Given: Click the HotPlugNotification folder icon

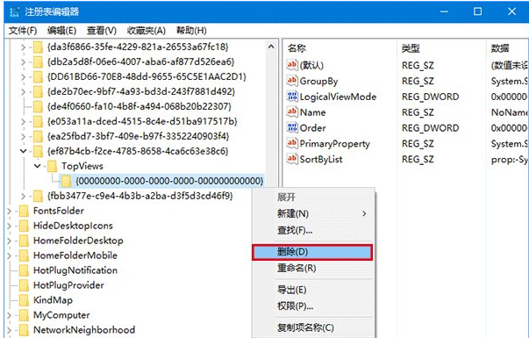Looking at the screenshot, I should pos(24,270).
